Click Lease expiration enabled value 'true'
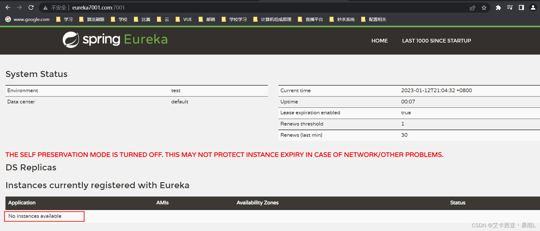The width and height of the screenshot is (540, 231). tap(406, 113)
